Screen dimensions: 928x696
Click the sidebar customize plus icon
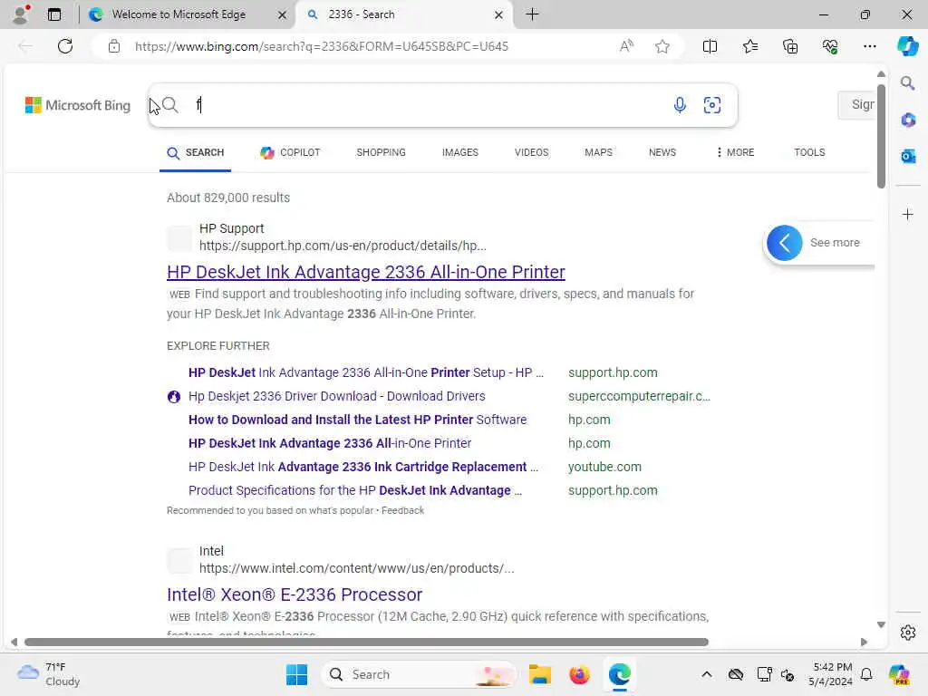click(908, 214)
